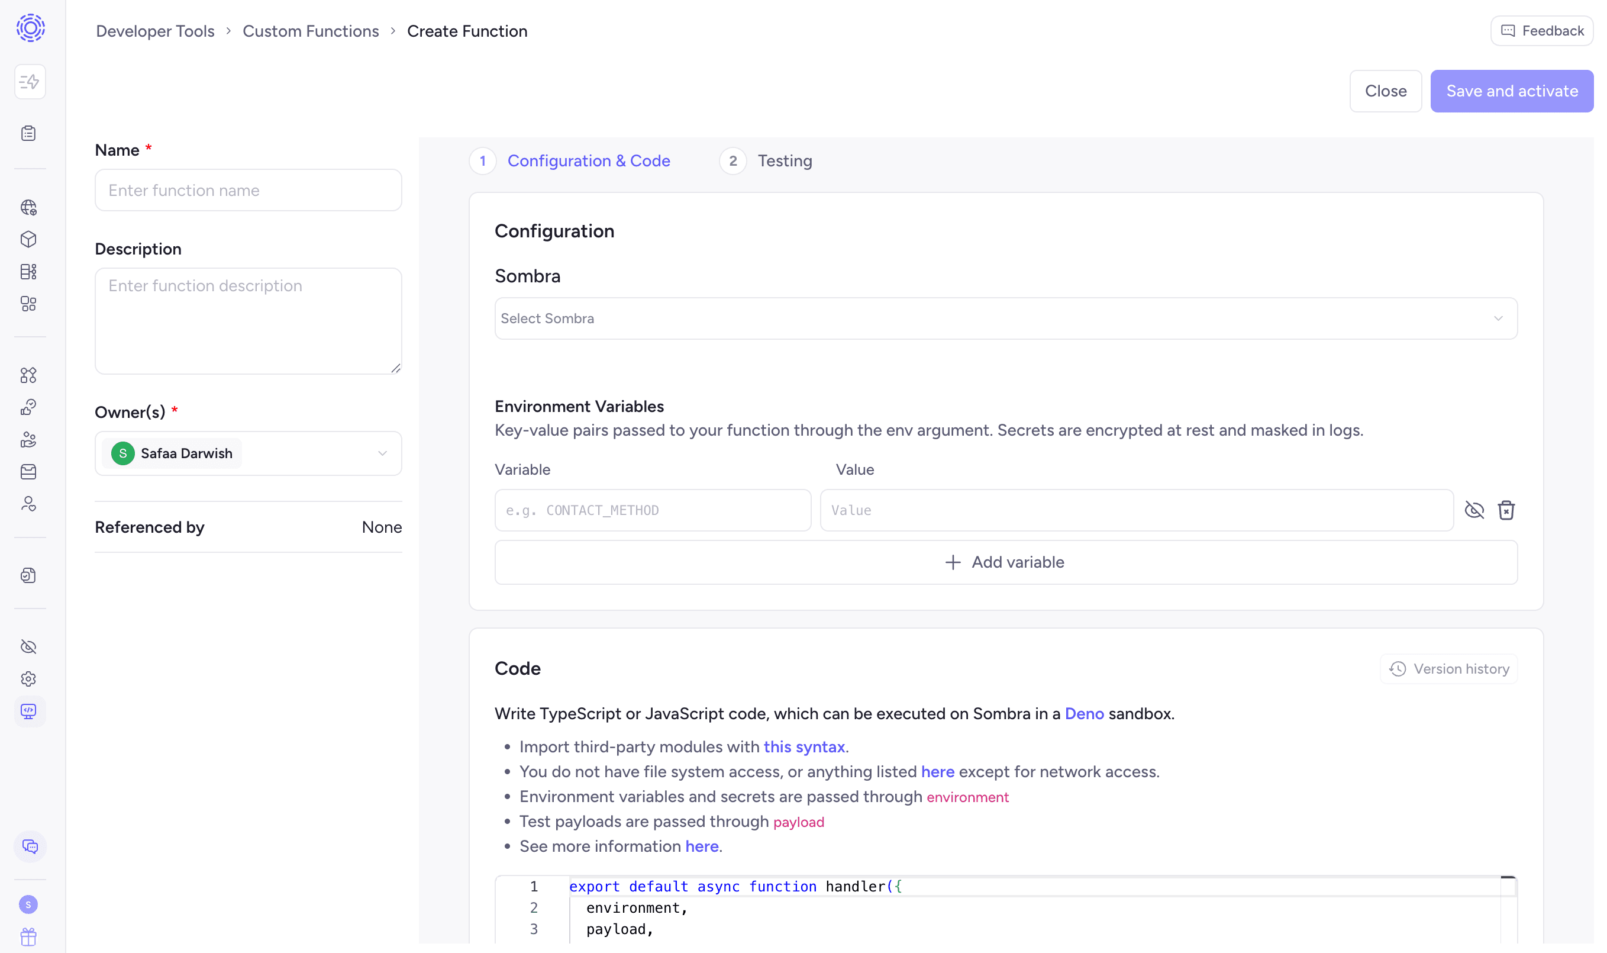Screen dimensions: 1607x953
Task: Open the document-check icon in sidebar
Action: coord(29,575)
